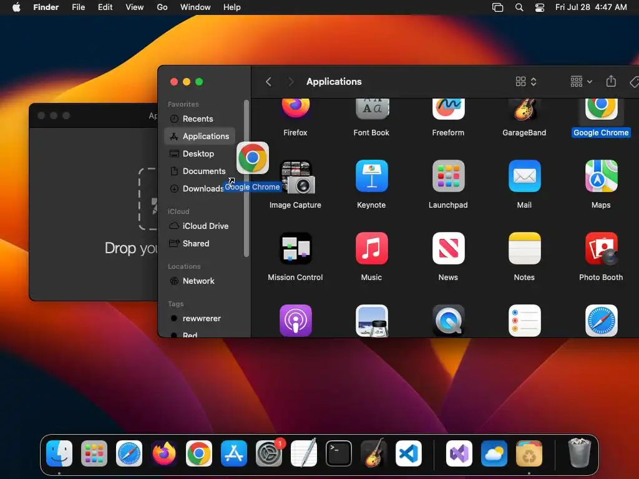Open Notes app icon in Finder
The image size is (639, 479).
524,248
